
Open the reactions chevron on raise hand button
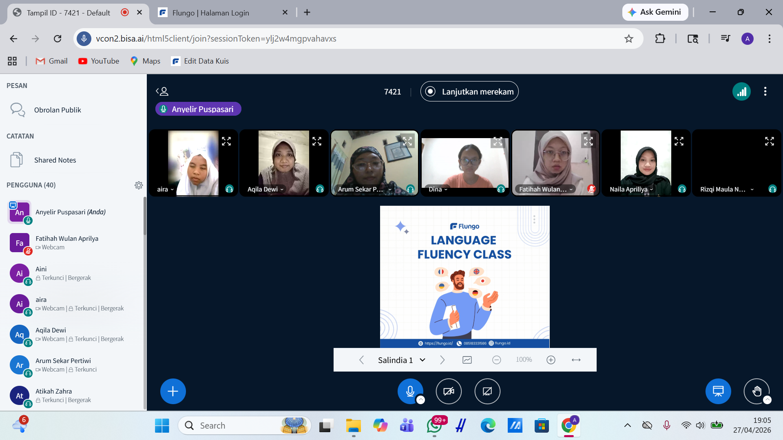coord(767,400)
